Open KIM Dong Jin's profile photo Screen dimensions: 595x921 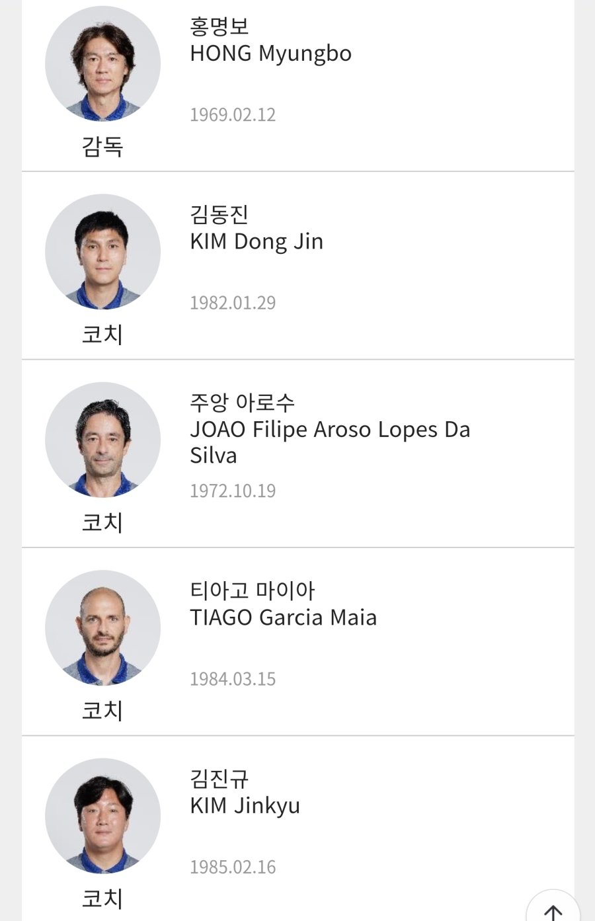102,251
